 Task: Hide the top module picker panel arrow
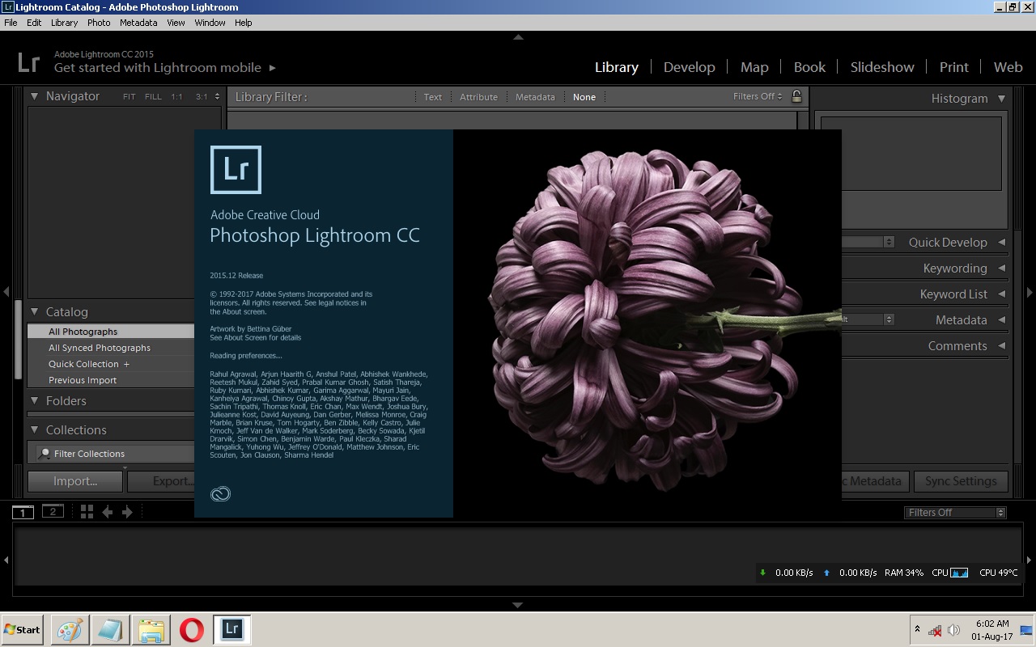point(518,37)
